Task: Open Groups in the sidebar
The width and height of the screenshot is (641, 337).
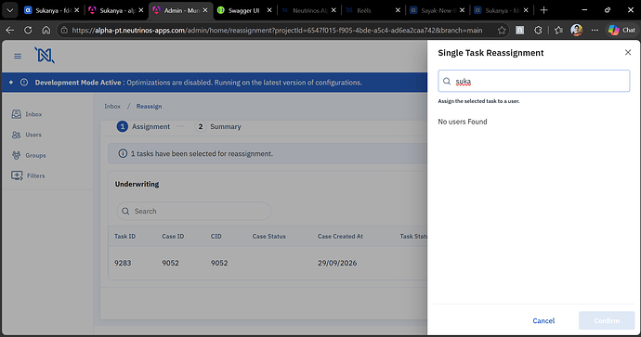Action: [29, 155]
